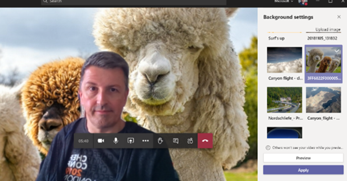
Task: Mute the microphone
Action: [x=116, y=141]
